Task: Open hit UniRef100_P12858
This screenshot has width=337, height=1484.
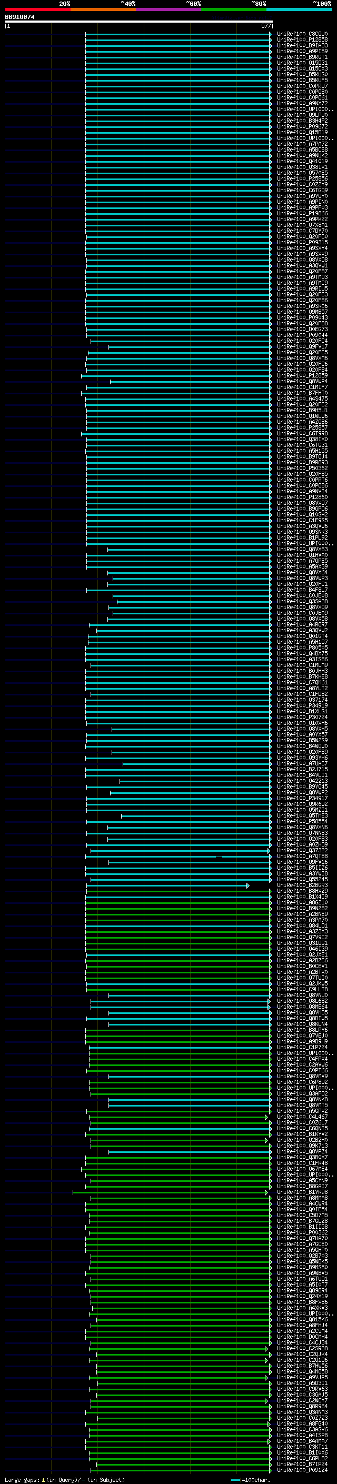Action: coord(302,40)
